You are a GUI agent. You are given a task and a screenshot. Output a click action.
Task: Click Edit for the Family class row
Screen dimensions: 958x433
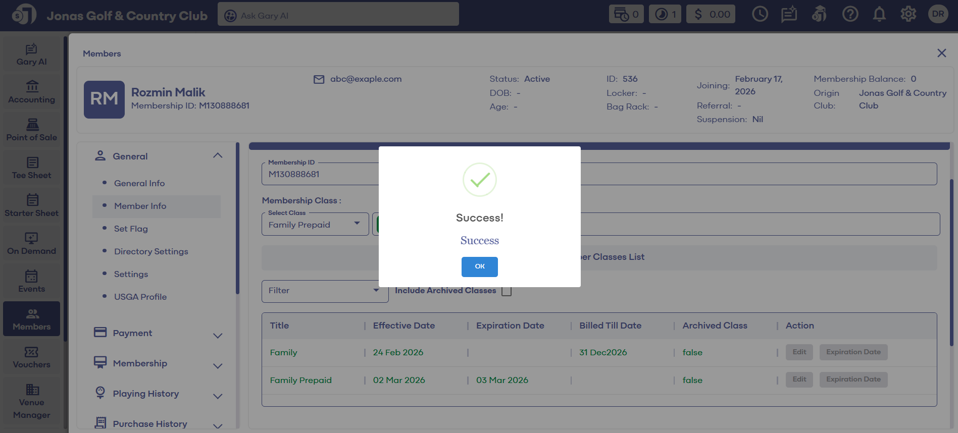[799, 352]
